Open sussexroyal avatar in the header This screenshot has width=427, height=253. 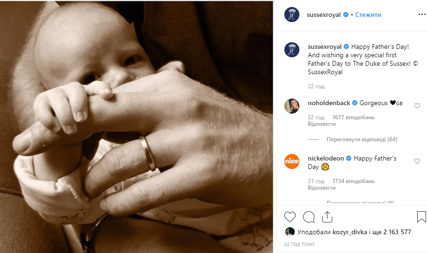(x=292, y=15)
